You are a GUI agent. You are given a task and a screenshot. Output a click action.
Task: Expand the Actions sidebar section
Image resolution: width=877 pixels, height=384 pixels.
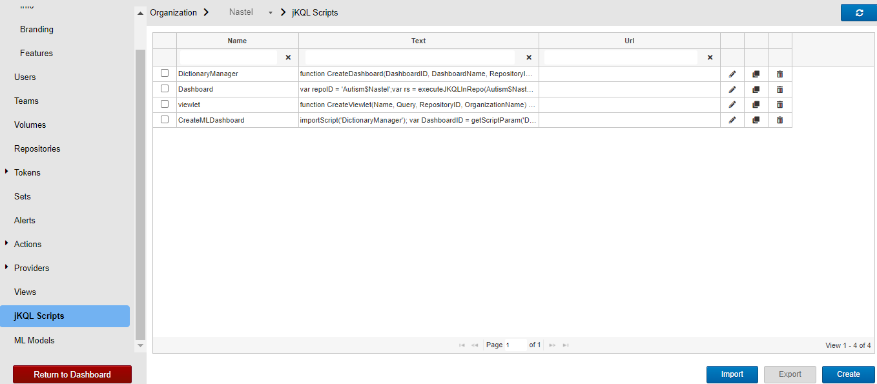(x=6, y=243)
